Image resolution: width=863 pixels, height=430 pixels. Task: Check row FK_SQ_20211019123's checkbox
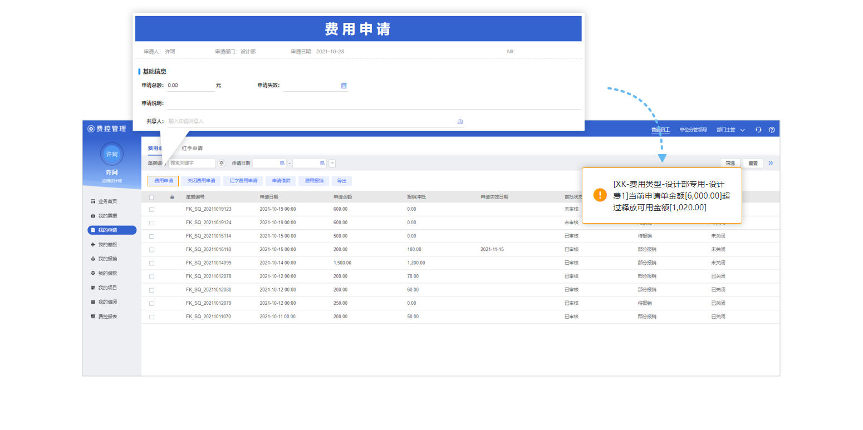(151, 209)
